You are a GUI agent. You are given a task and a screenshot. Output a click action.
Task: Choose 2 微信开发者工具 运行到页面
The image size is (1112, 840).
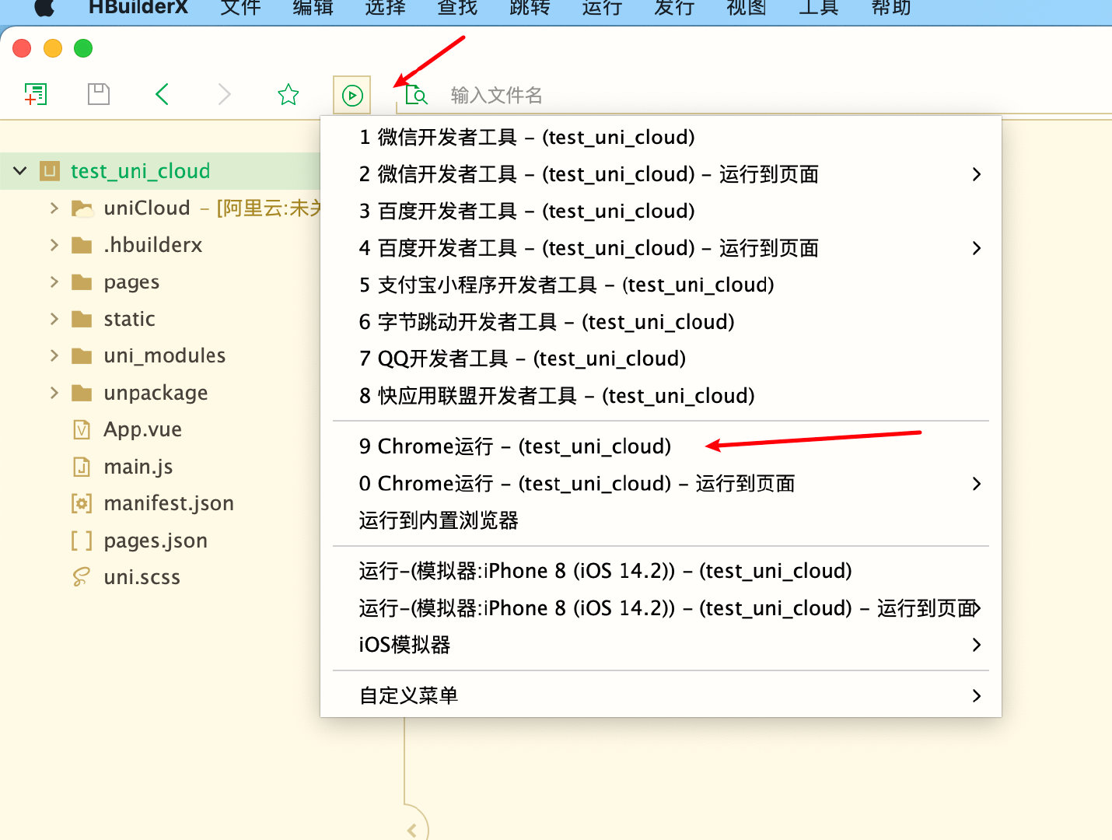click(x=661, y=174)
